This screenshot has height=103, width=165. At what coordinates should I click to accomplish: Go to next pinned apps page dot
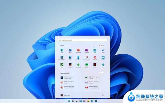tap(108, 59)
